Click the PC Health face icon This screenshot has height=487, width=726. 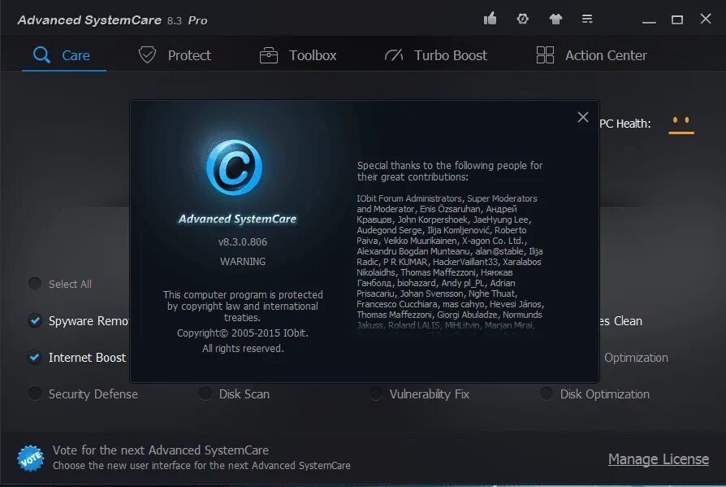coord(681,124)
